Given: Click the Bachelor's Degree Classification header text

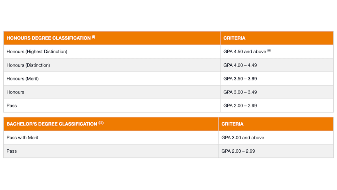Looking at the screenshot, I should coord(52,124).
